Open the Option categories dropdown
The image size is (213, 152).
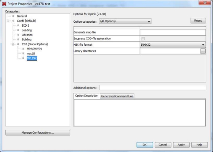point(125,21)
